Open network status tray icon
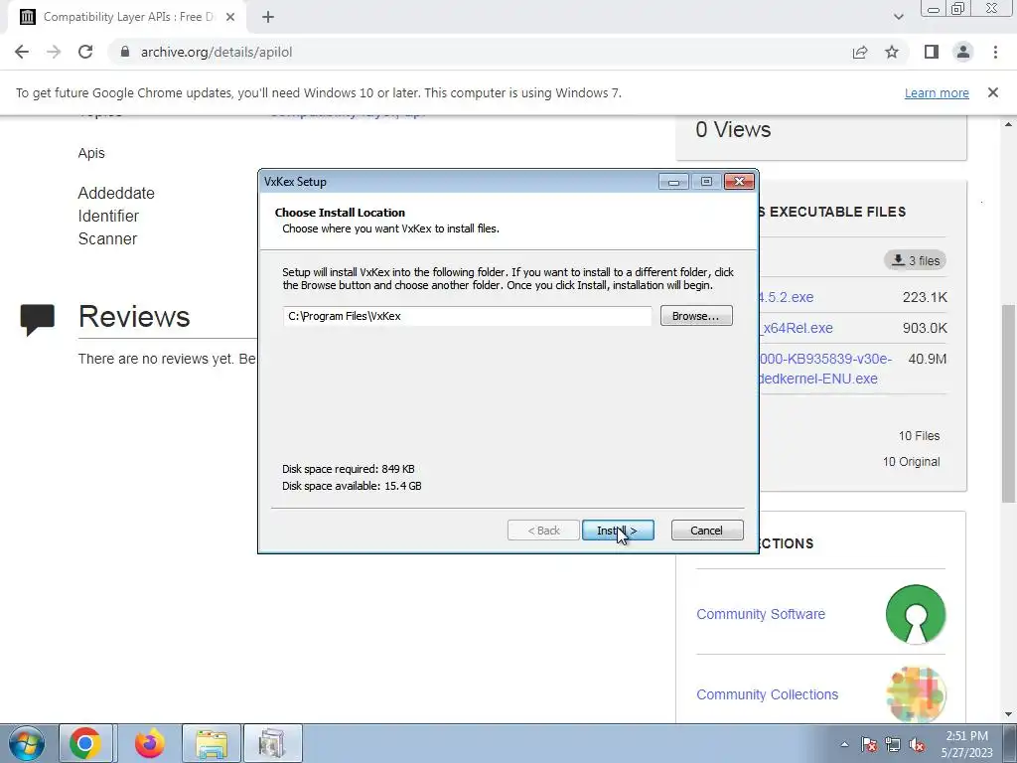This screenshot has width=1017, height=763. [893, 744]
